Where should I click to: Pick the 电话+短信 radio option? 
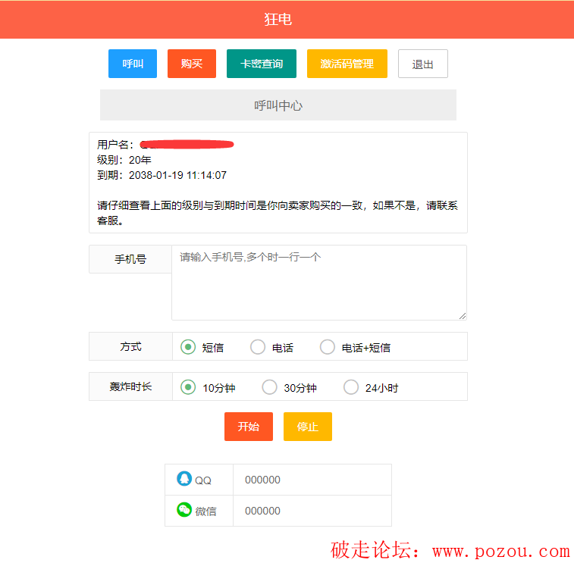(328, 347)
